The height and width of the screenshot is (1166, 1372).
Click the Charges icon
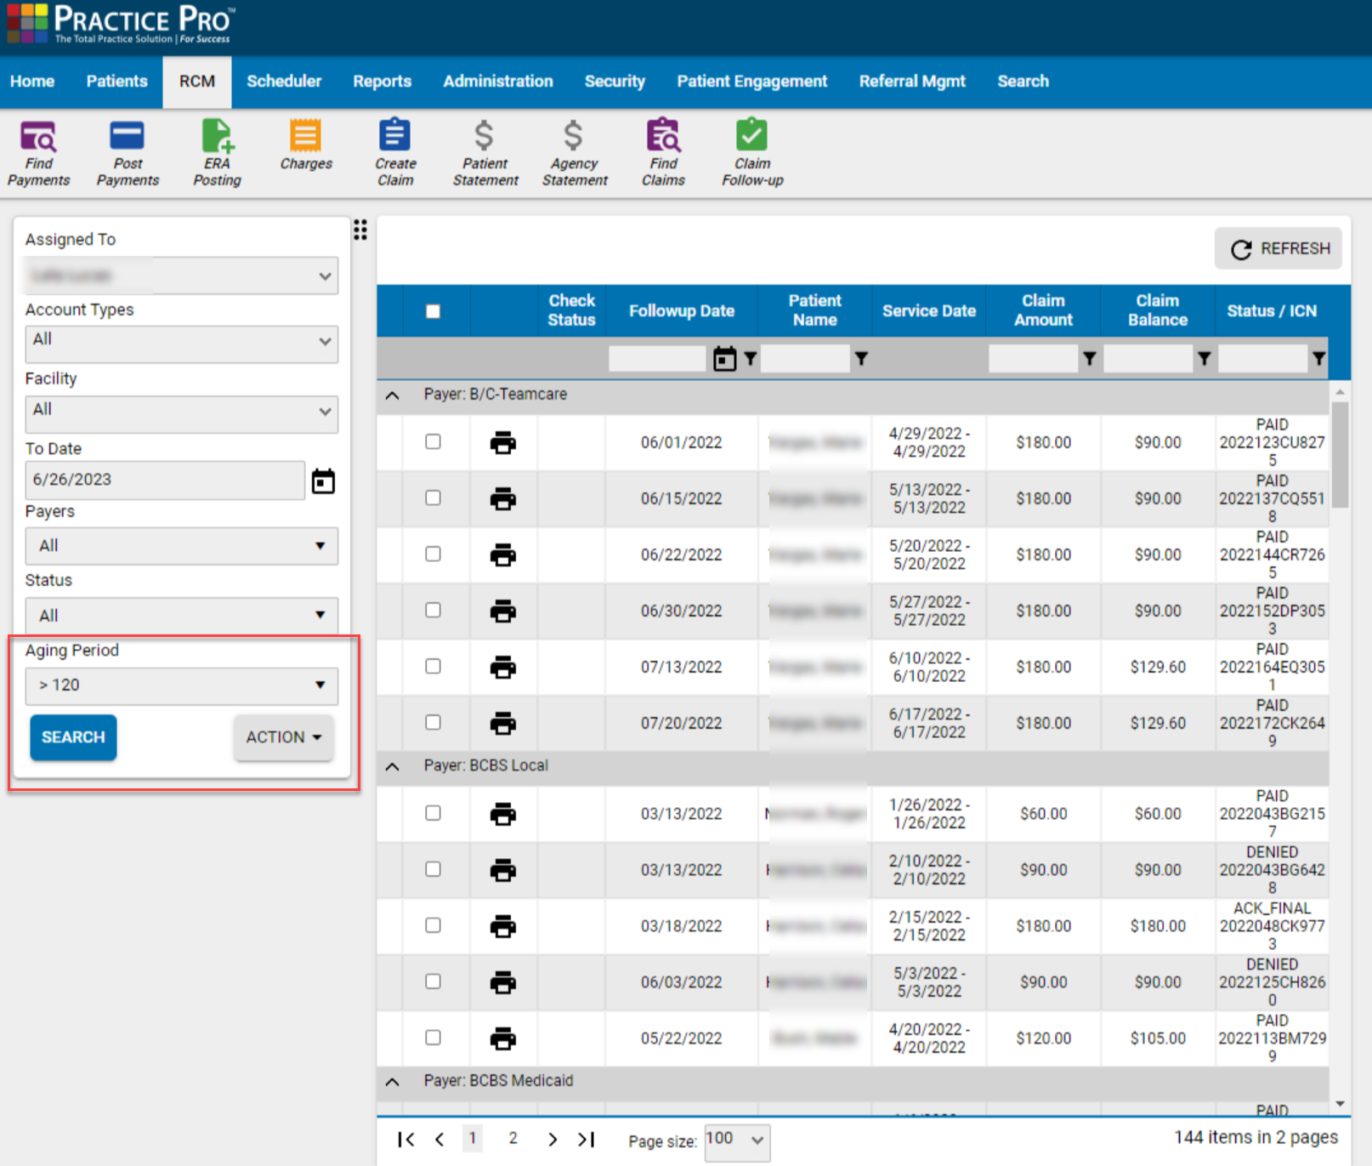point(304,151)
